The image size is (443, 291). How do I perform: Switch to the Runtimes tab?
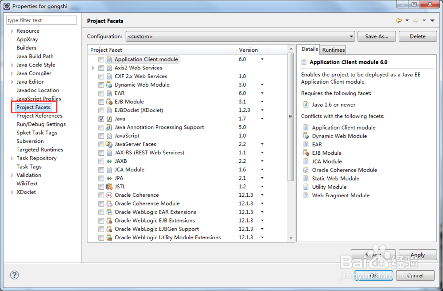334,50
